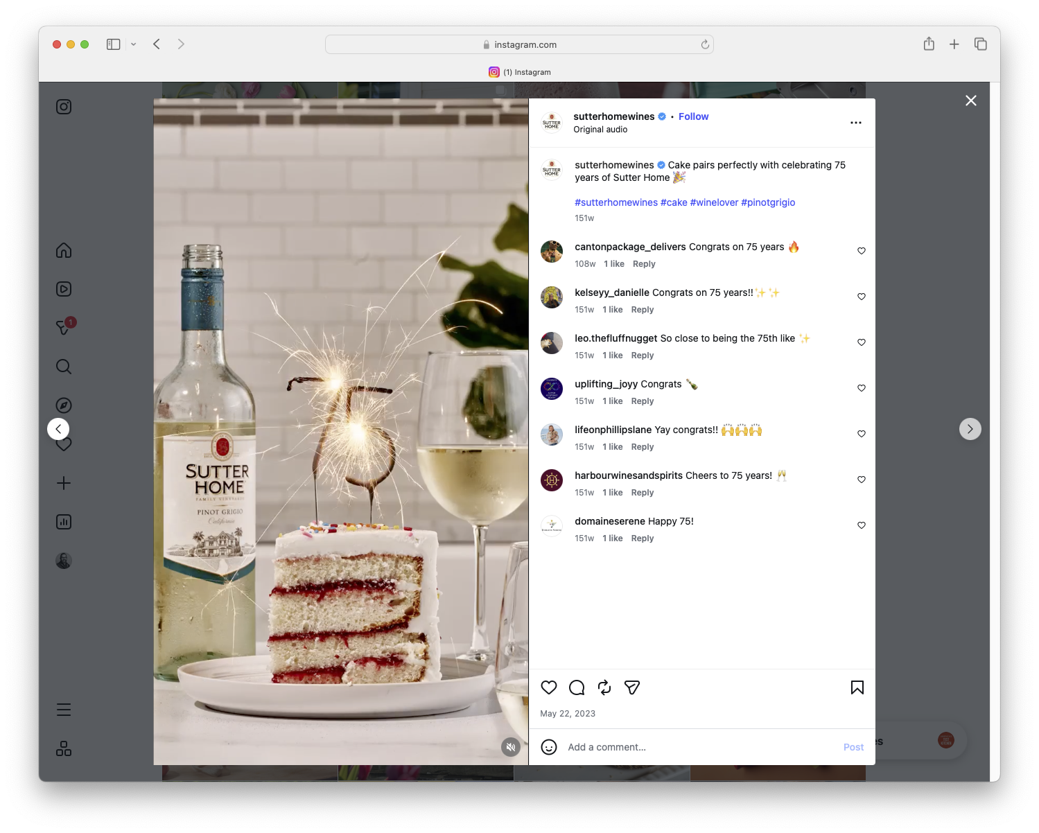Open the More hamburger menu
The width and height of the screenshot is (1039, 833).
tap(63, 709)
